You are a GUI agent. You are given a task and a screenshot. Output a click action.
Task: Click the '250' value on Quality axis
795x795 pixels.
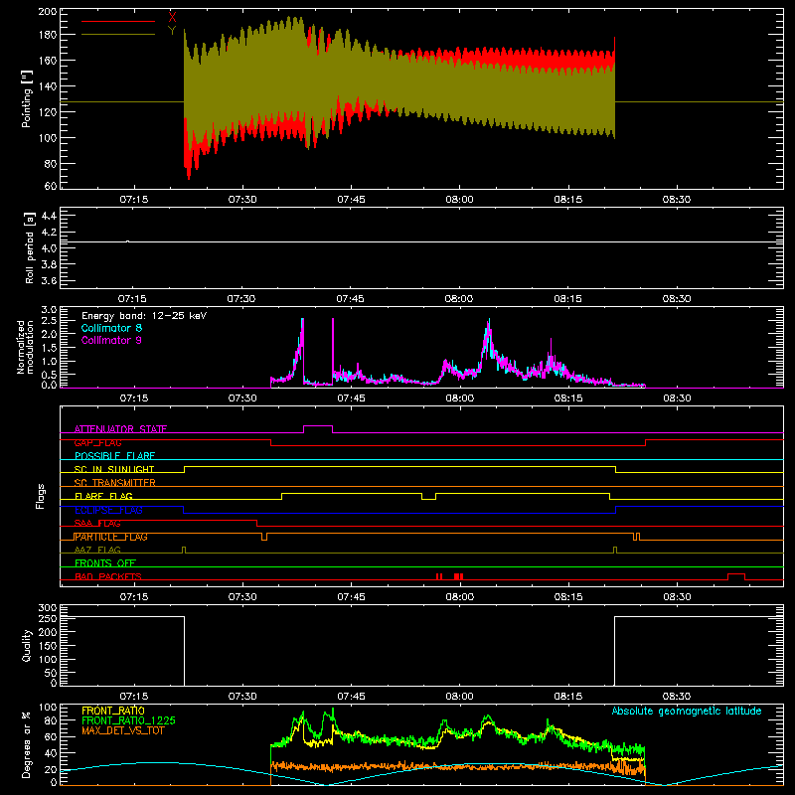48,618
